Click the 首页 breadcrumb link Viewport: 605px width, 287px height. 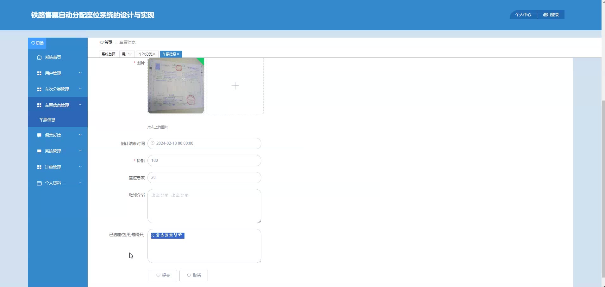108,42
